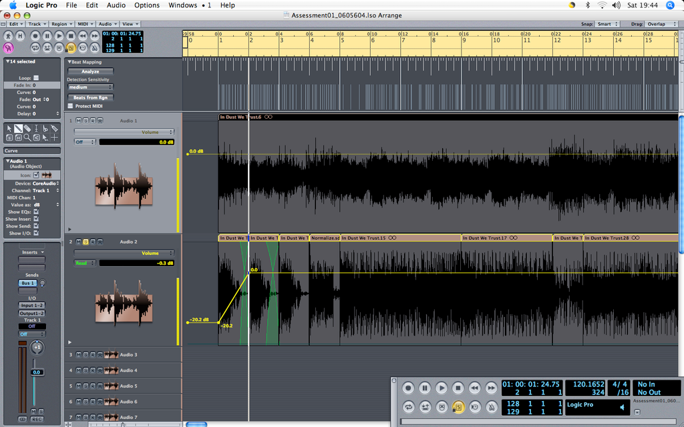684x427 pixels.
Task: Toggle Solo on the Audio 2 track
Action: (85, 242)
